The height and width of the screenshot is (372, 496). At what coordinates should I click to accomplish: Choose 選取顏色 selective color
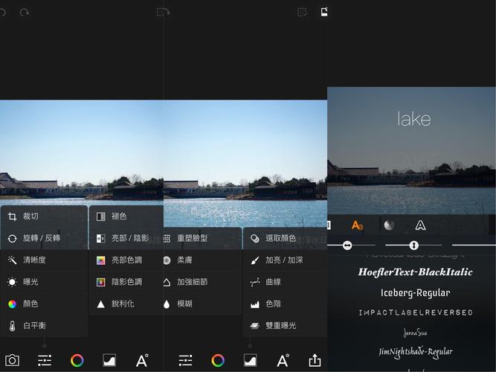pyautogui.click(x=280, y=238)
